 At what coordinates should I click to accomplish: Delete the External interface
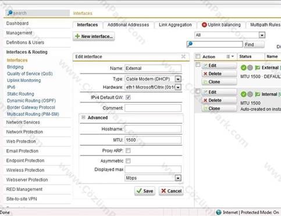click(x=219, y=74)
